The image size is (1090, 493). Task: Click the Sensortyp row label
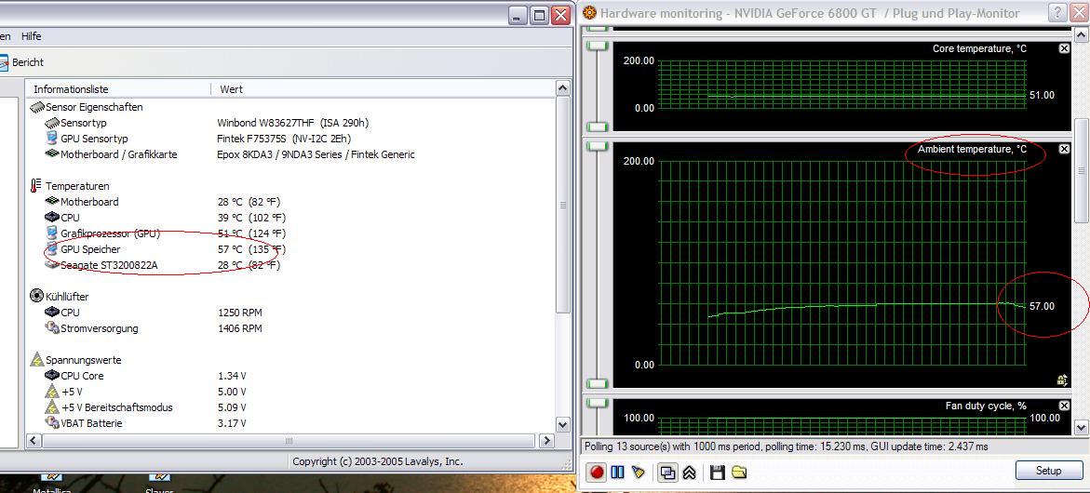(84, 123)
